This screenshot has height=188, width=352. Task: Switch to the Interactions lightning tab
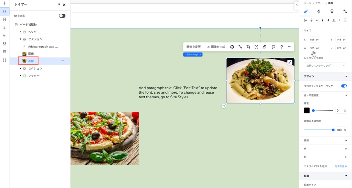(319, 11)
